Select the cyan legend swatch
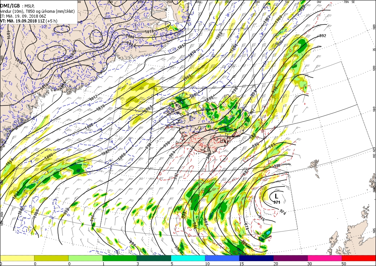The width and height of the screenshot is (376, 266). point(188,258)
